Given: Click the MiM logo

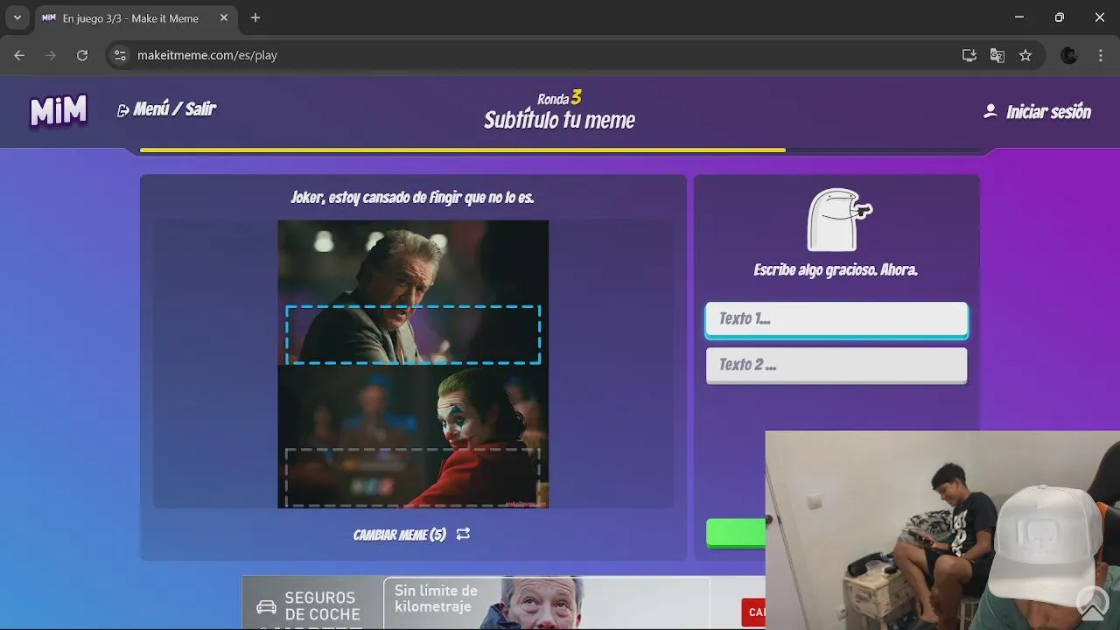Looking at the screenshot, I should 59,111.
